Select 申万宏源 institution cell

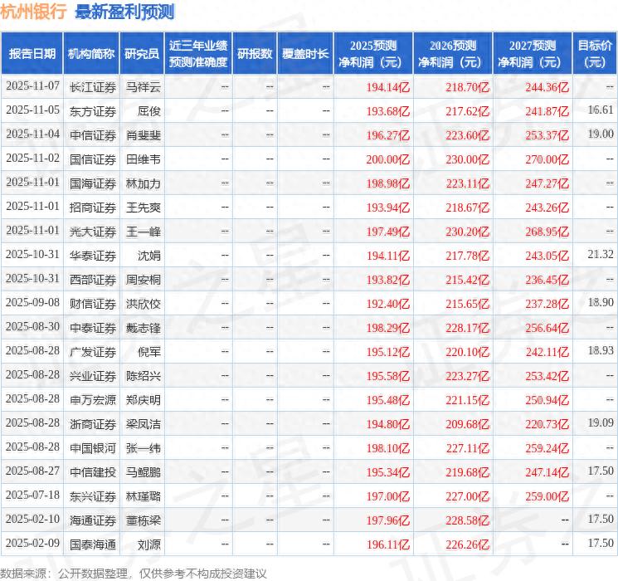[x=93, y=399]
